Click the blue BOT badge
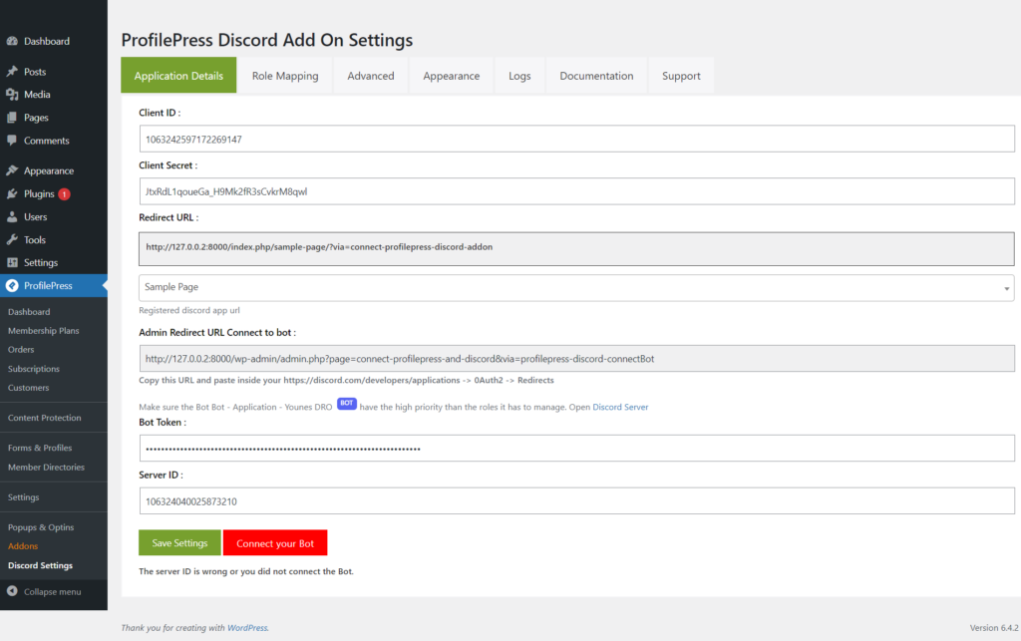The image size is (1021, 641). 346,404
